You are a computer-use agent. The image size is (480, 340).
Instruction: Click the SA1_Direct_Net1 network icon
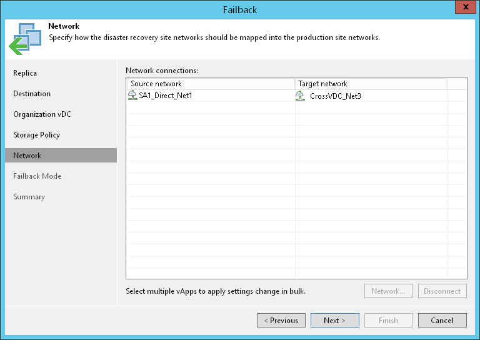pyautogui.click(x=132, y=96)
